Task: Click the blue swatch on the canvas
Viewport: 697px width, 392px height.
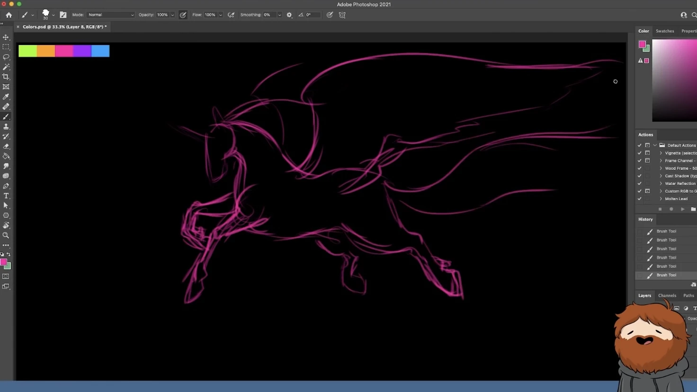Action: point(100,51)
